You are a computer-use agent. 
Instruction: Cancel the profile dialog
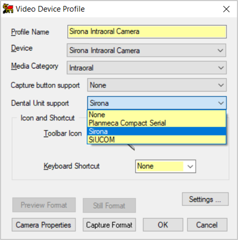click(207, 225)
